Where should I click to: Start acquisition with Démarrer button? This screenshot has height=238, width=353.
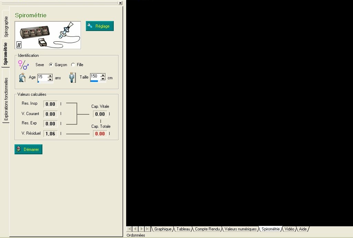(x=28, y=149)
